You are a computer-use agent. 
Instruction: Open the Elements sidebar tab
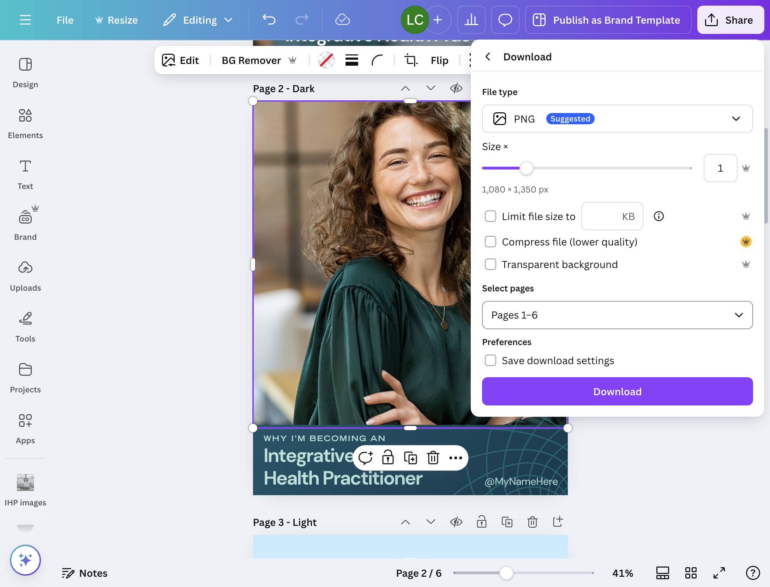tap(25, 124)
